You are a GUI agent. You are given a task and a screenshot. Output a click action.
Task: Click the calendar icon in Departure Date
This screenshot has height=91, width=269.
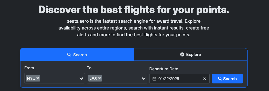(154, 79)
